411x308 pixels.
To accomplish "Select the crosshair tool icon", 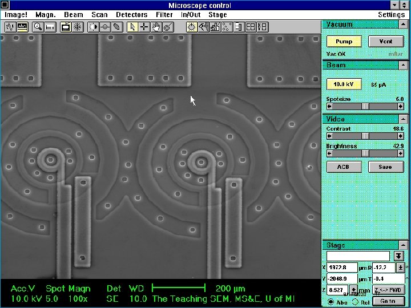I will pyautogui.click(x=144, y=27).
